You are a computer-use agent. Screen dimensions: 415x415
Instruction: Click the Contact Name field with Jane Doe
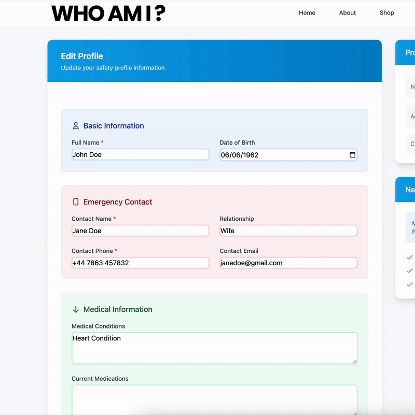point(140,231)
